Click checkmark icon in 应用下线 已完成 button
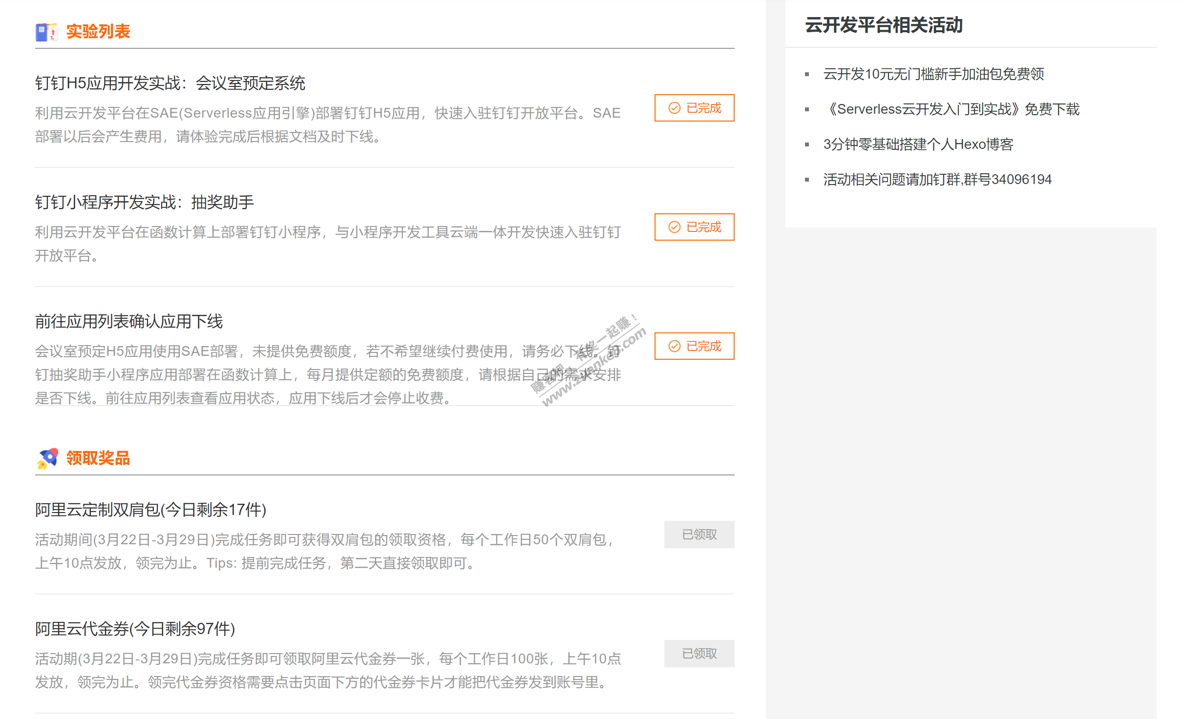The image size is (1185, 719). 674,346
